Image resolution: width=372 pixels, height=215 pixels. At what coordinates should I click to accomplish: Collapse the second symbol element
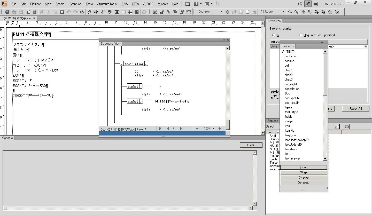click(141, 102)
